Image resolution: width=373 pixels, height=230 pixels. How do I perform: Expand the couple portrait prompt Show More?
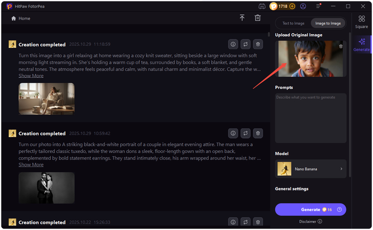31,165
